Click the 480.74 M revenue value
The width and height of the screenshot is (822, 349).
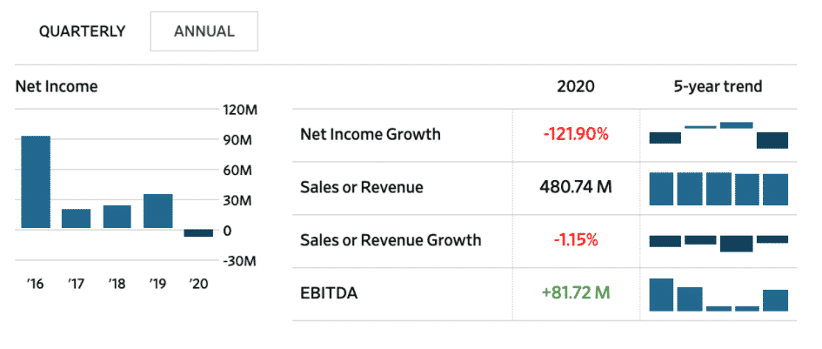[576, 187]
